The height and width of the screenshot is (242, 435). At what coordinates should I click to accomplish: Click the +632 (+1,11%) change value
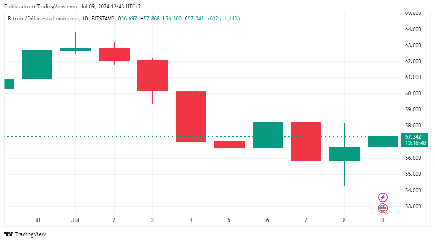tap(223, 19)
